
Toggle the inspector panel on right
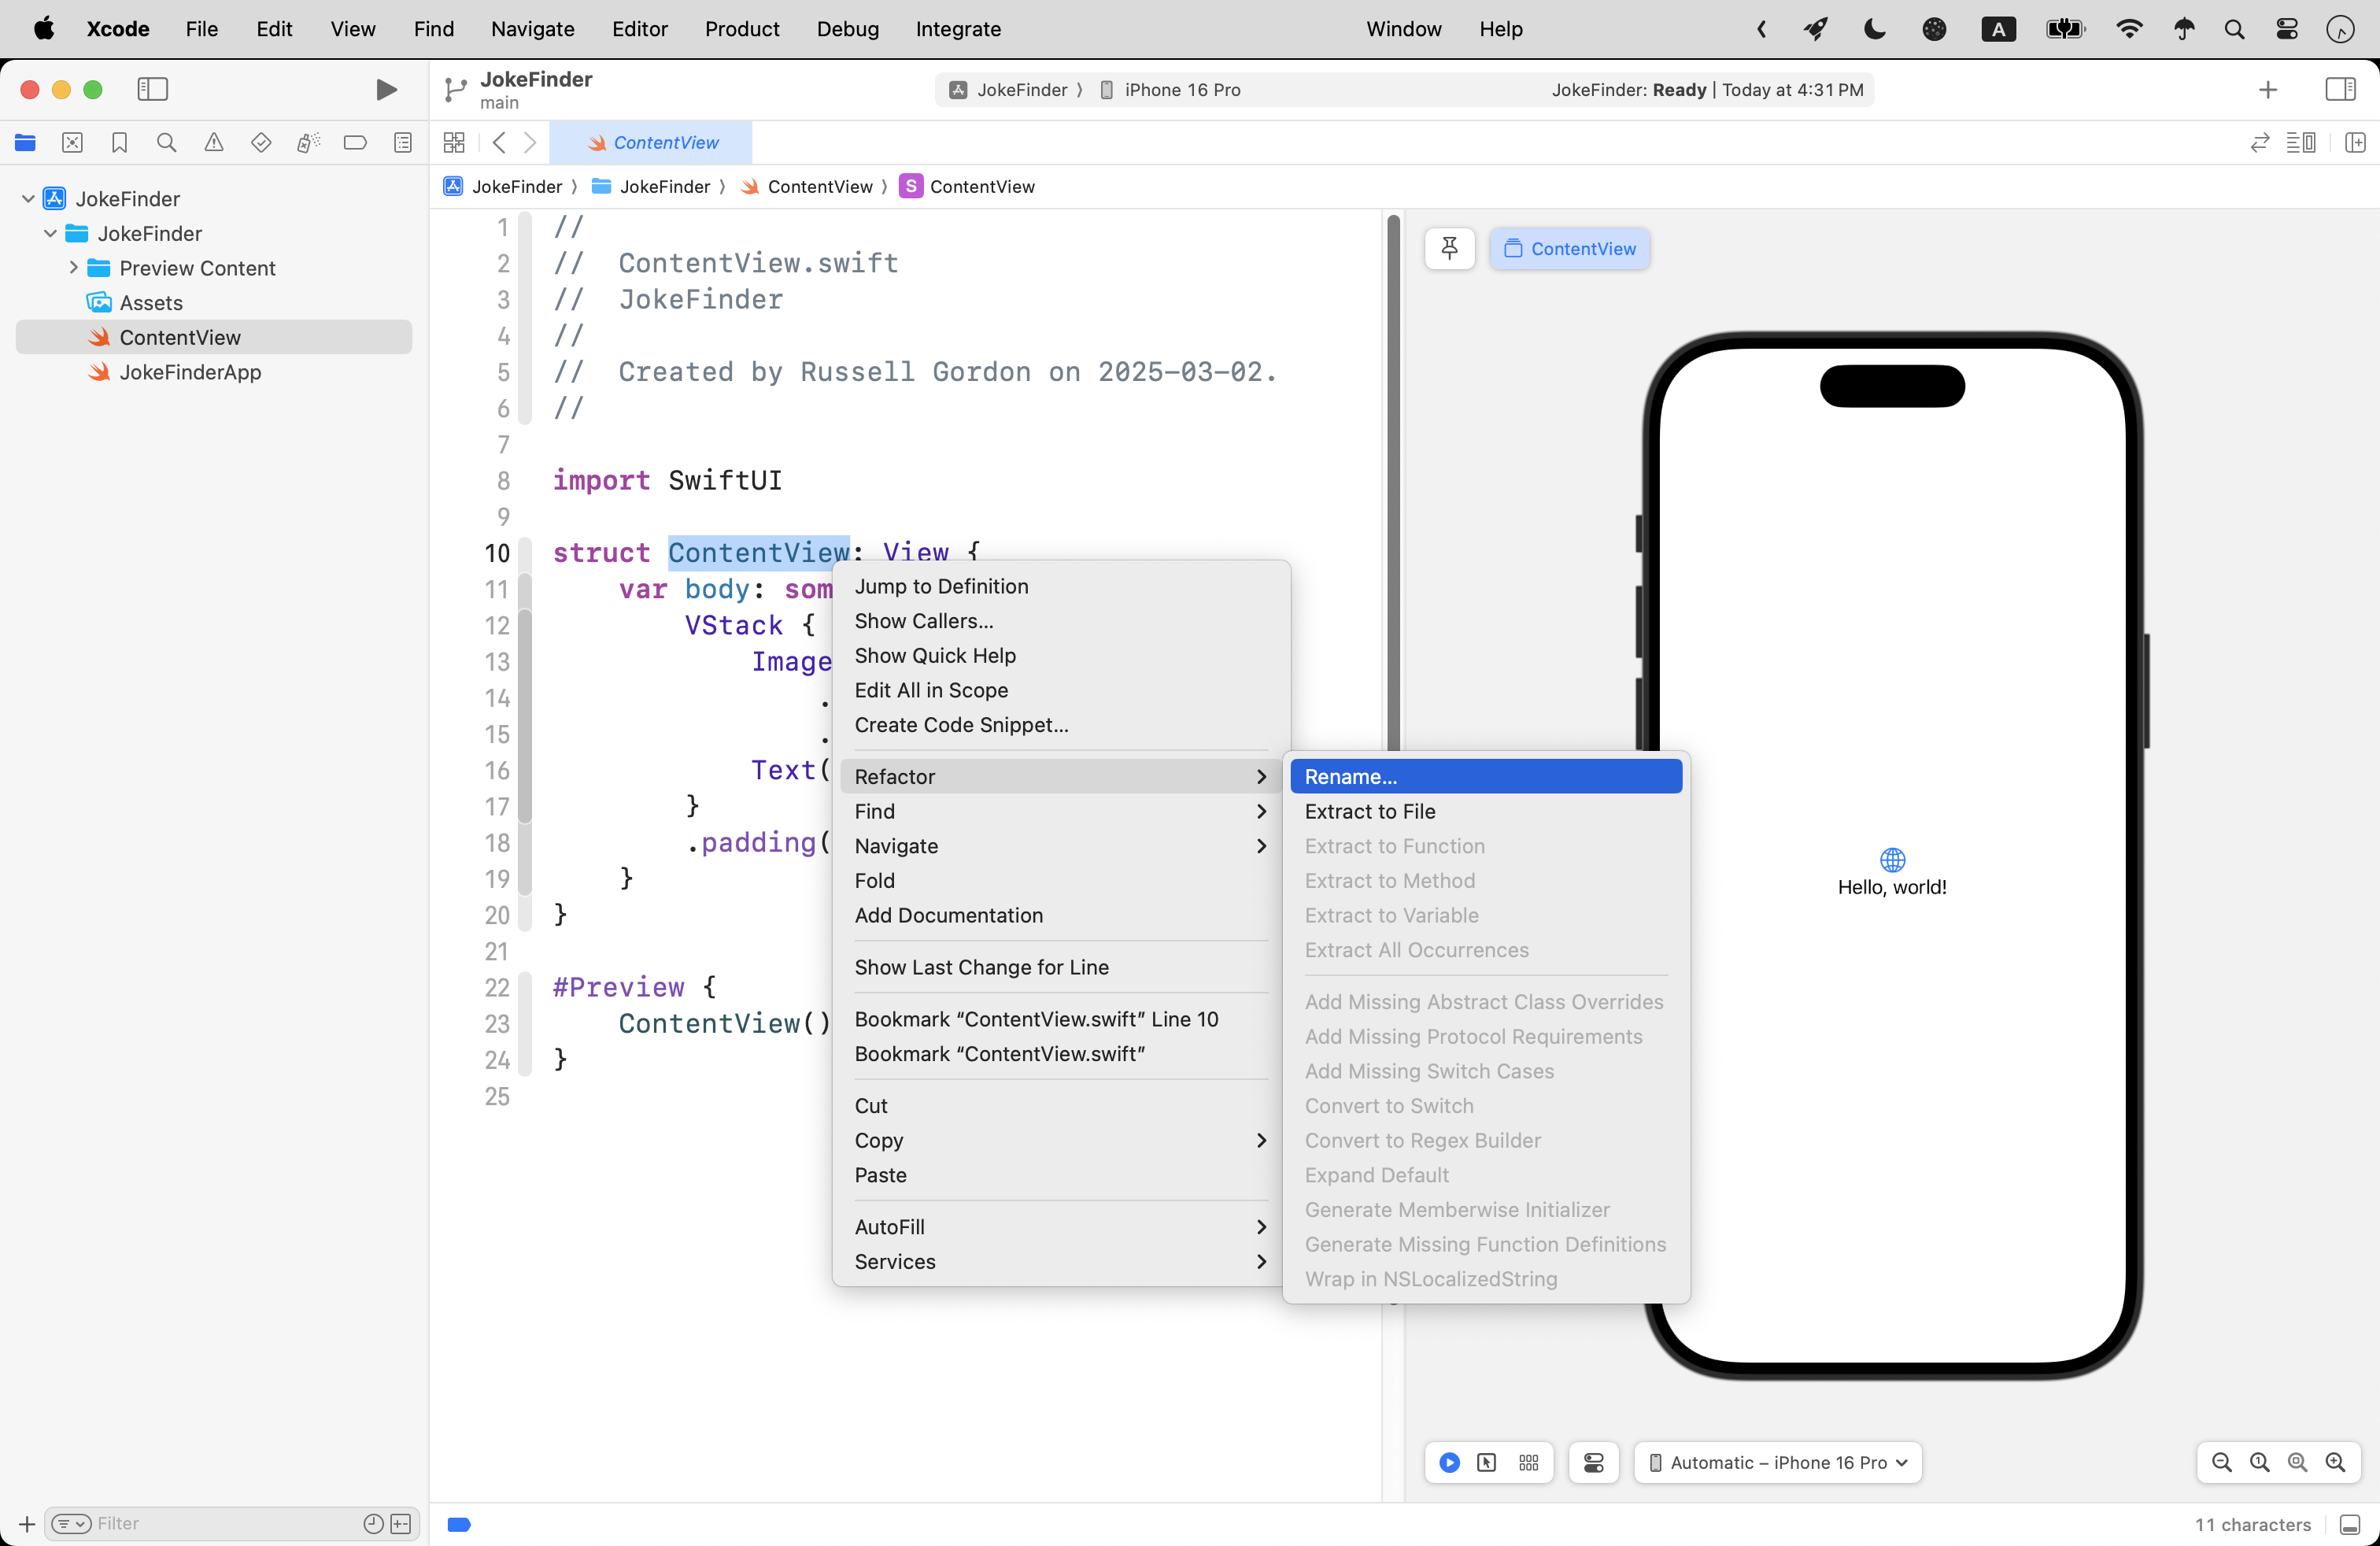tap(2339, 90)
